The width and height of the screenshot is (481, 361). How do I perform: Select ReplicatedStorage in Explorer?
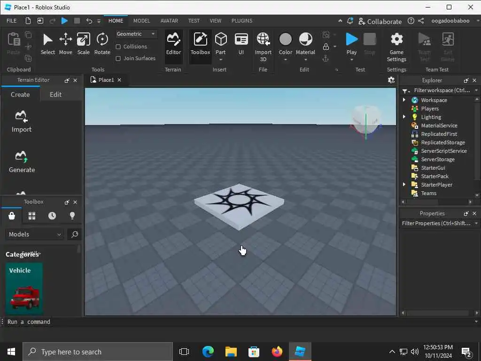(442, 142)
